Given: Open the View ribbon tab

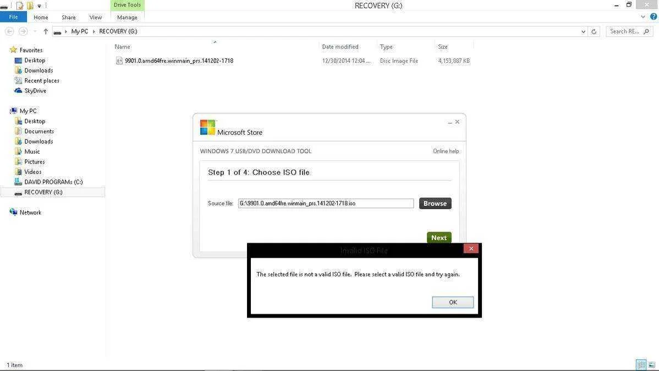Looking at the screenshot, I should point(95,17).
